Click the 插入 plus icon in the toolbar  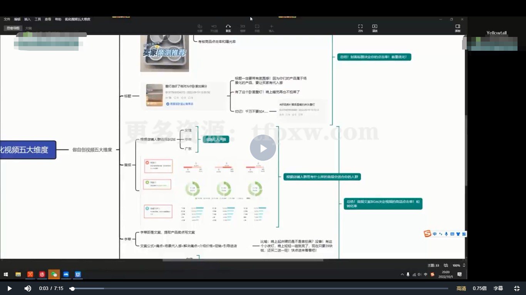(271, 28)
